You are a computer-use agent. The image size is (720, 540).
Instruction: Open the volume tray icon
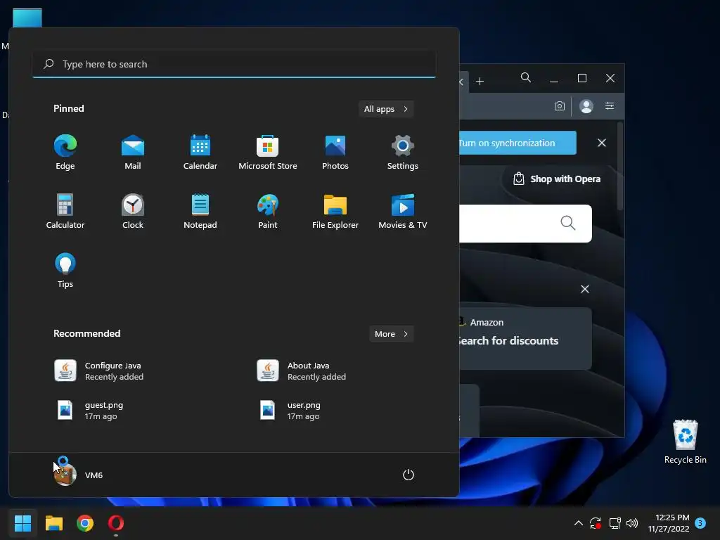pyautogui.click(x=632, y=523)
